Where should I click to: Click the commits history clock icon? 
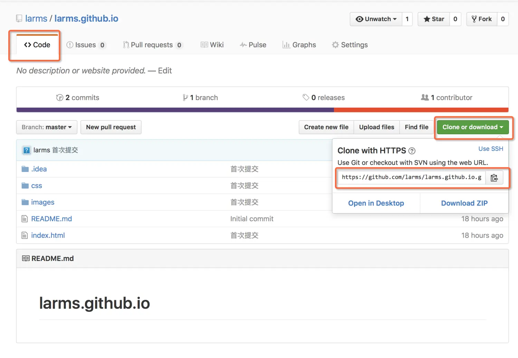pyautogui.click(x=60, y=98)
